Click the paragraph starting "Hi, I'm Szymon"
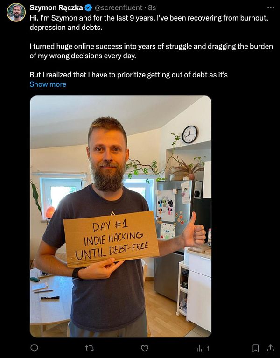Viewport: 280px width, 358px height. (149, 22)
